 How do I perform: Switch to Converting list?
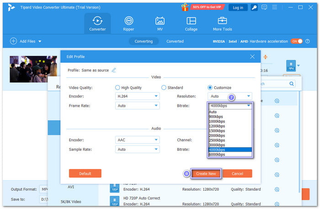coord(144,41)
